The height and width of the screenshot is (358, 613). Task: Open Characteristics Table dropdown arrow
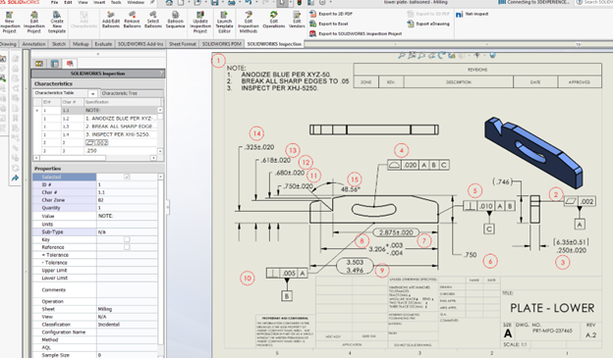click(x=92, y=94)
